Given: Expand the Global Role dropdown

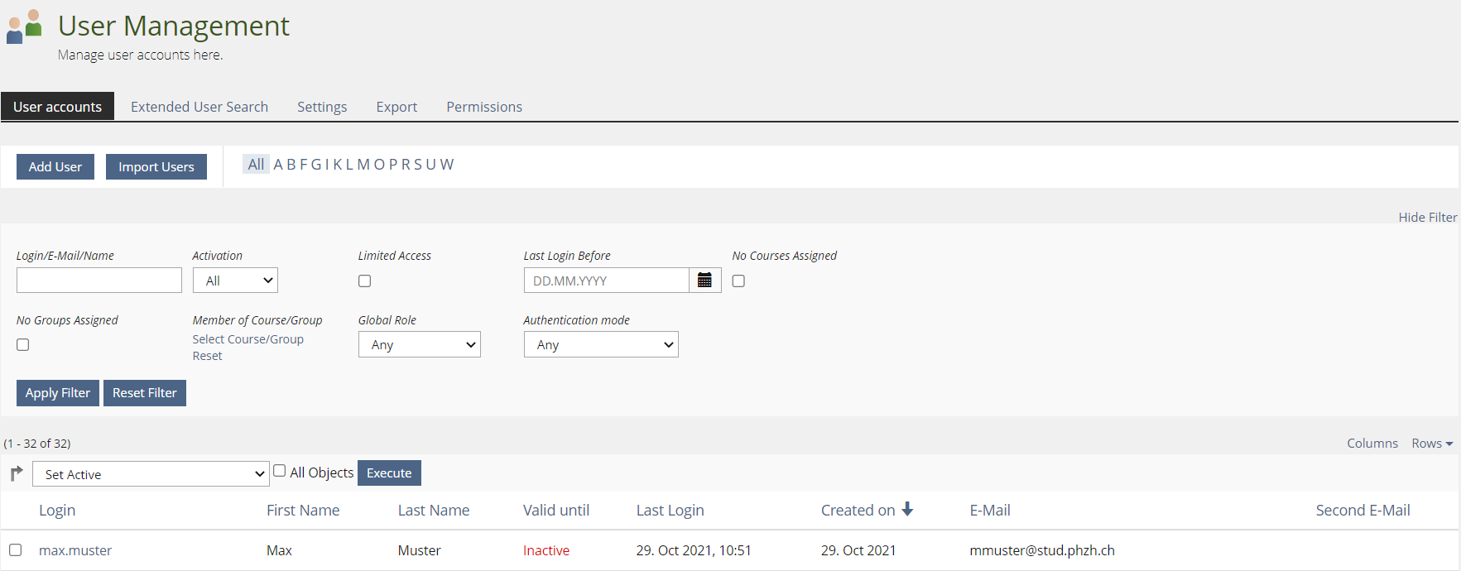Looking at the screenshot, I should pos(419,345).
